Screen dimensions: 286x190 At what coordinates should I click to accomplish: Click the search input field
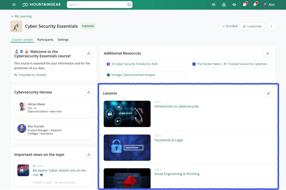[x=96, y=5]
